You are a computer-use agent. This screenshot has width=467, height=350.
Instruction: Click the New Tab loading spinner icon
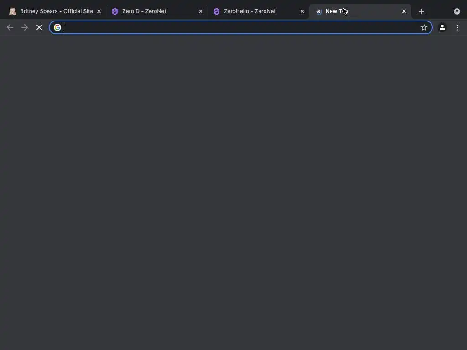coord(318,11)
